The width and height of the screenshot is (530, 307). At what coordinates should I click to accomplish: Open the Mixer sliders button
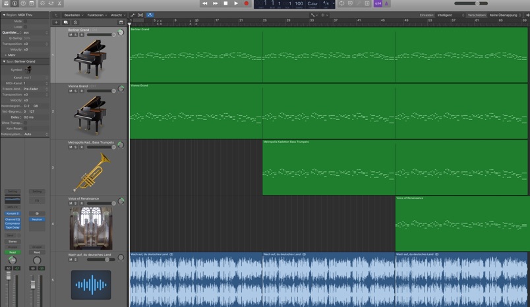pos(51,3)
